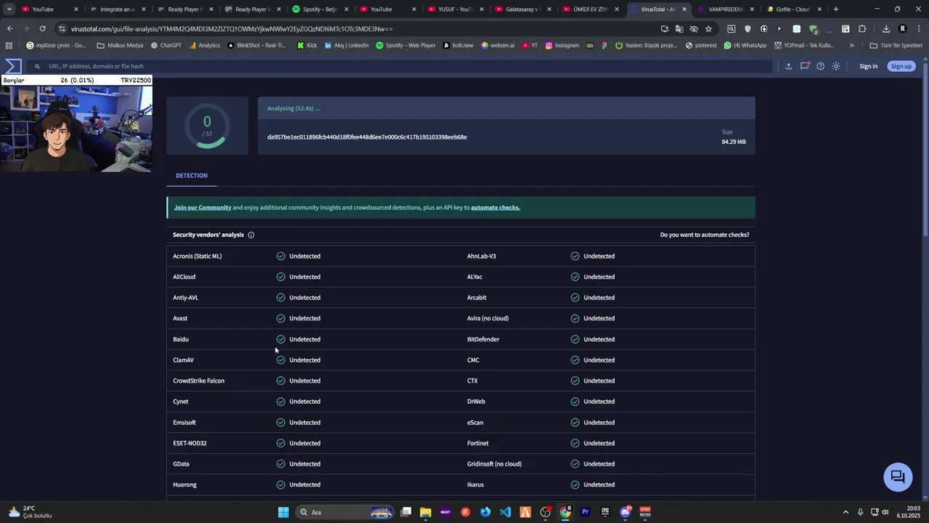The height and width of the screenshot is (523, 929).
Task: Expand hidden bookmarks with the chevron
Action: pyautogui.click(x=852, y=45)
